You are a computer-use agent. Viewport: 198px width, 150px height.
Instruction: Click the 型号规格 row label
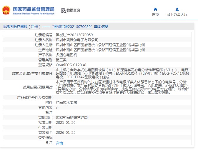point(45,65)
